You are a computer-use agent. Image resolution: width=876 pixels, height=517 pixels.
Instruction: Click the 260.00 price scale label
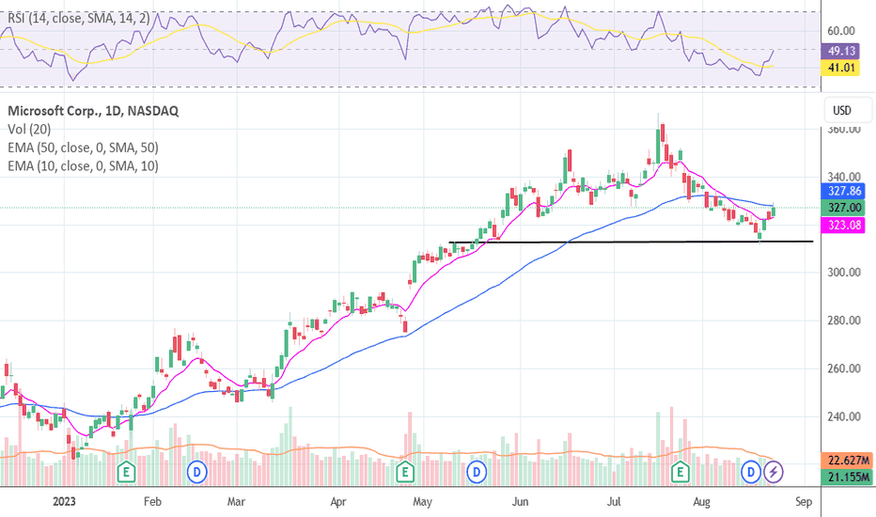(x=844, y=368)
